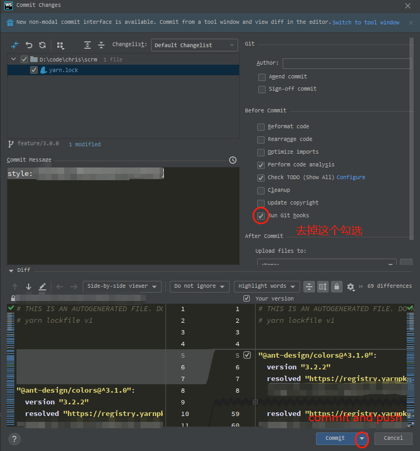Click the Expand All icon
Image resolution: width=420 pixels, height=451 pixels.
(x=87, y=45)
